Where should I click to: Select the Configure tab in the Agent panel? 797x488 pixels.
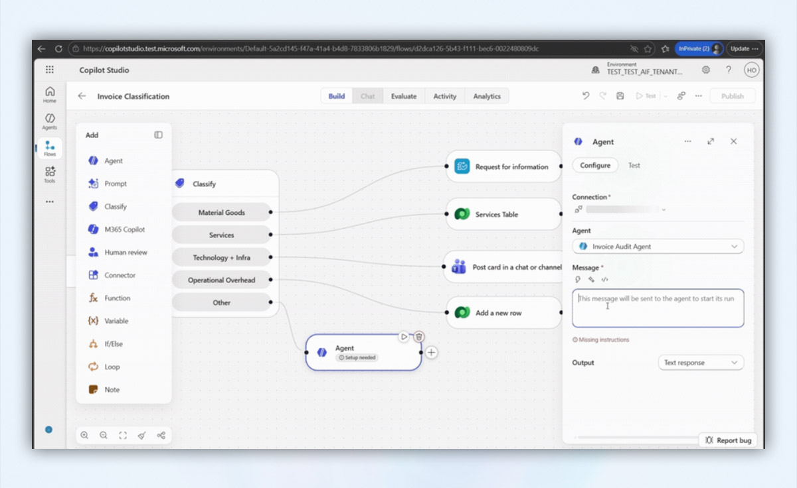(595, 165)
